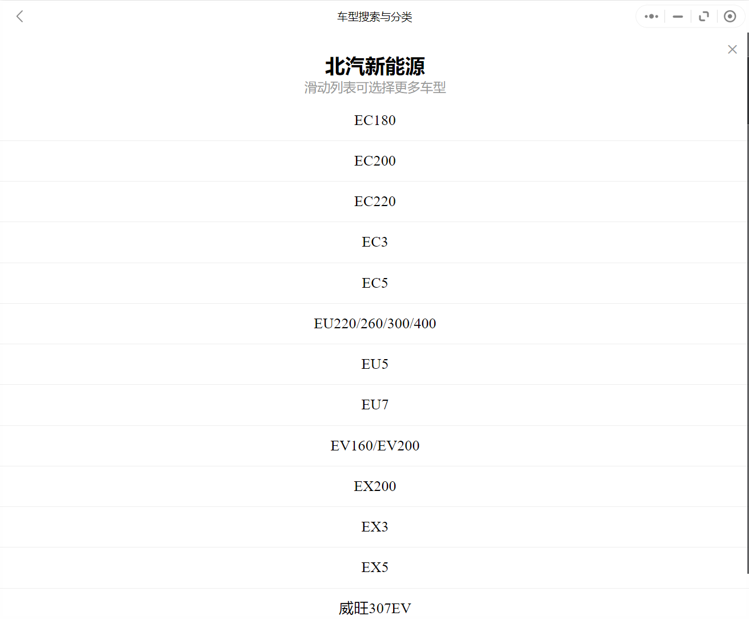This screenshot has height=620, width=749.
Task: Select the EV160/EV200 entry
Action: coord(375,446)
